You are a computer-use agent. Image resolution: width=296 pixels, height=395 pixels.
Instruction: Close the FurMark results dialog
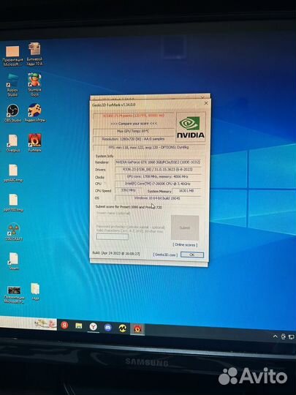click(x=206, y=103)
